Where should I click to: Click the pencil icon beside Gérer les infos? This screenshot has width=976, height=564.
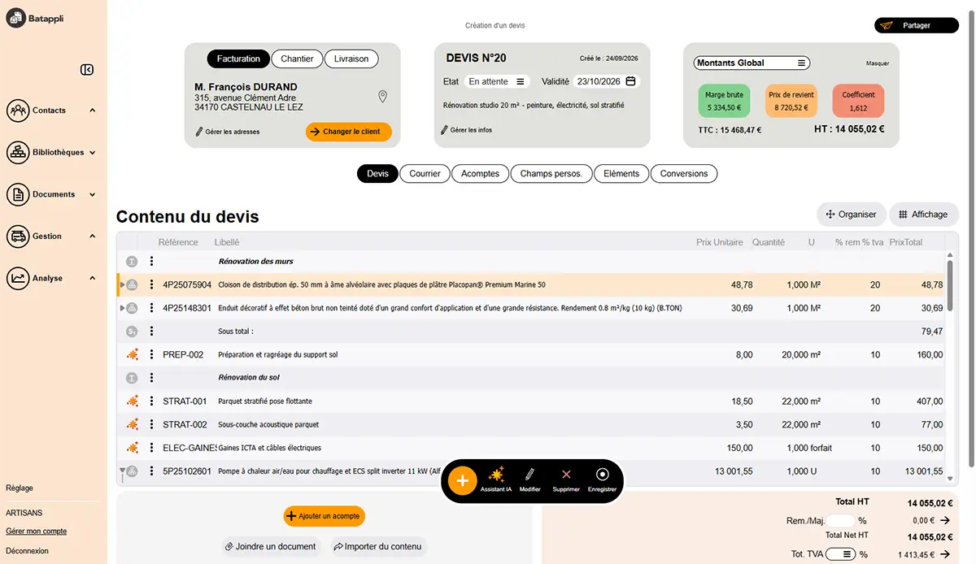444,130
